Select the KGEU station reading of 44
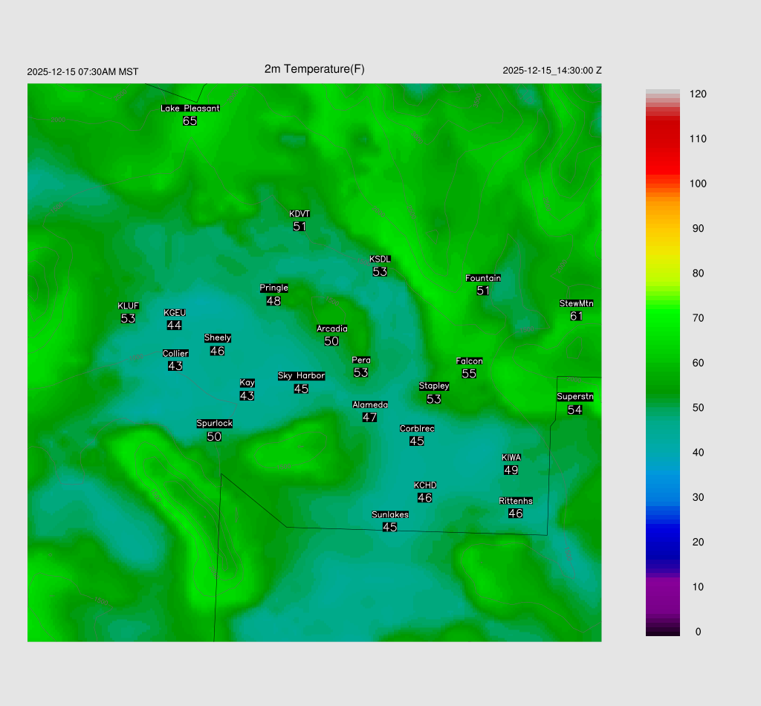 pyautogui.click(x=175, y=326)
